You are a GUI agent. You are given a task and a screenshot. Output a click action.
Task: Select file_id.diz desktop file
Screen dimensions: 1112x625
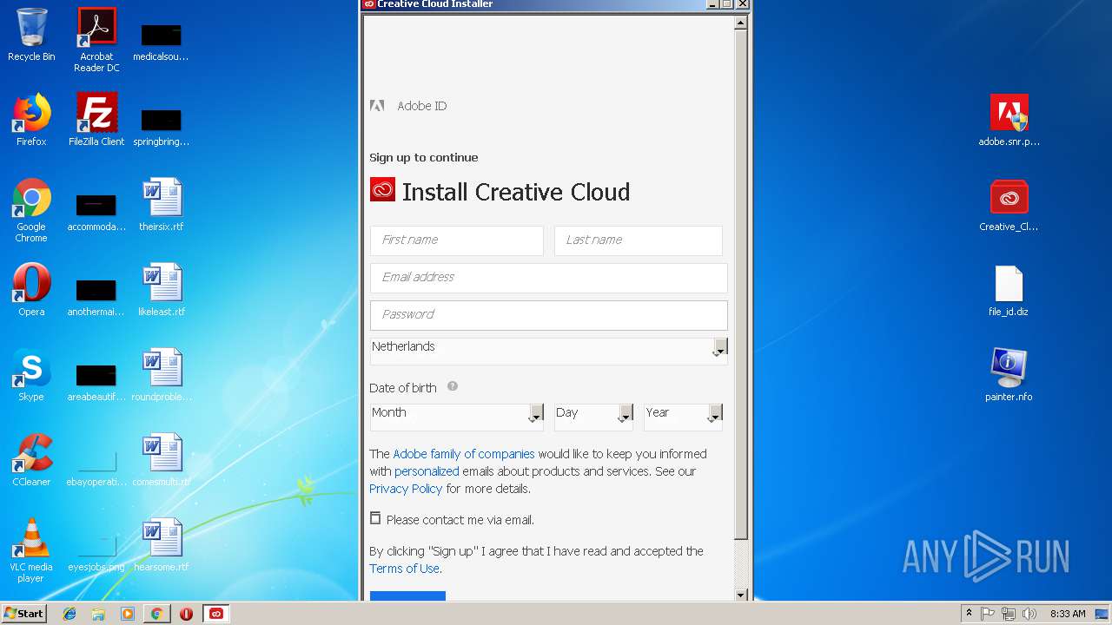[x=1009, y=290]
